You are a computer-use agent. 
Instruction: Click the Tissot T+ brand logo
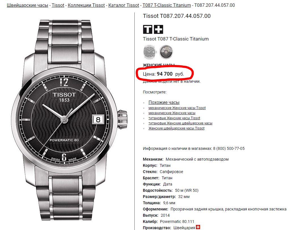click(x=153, y=29)
